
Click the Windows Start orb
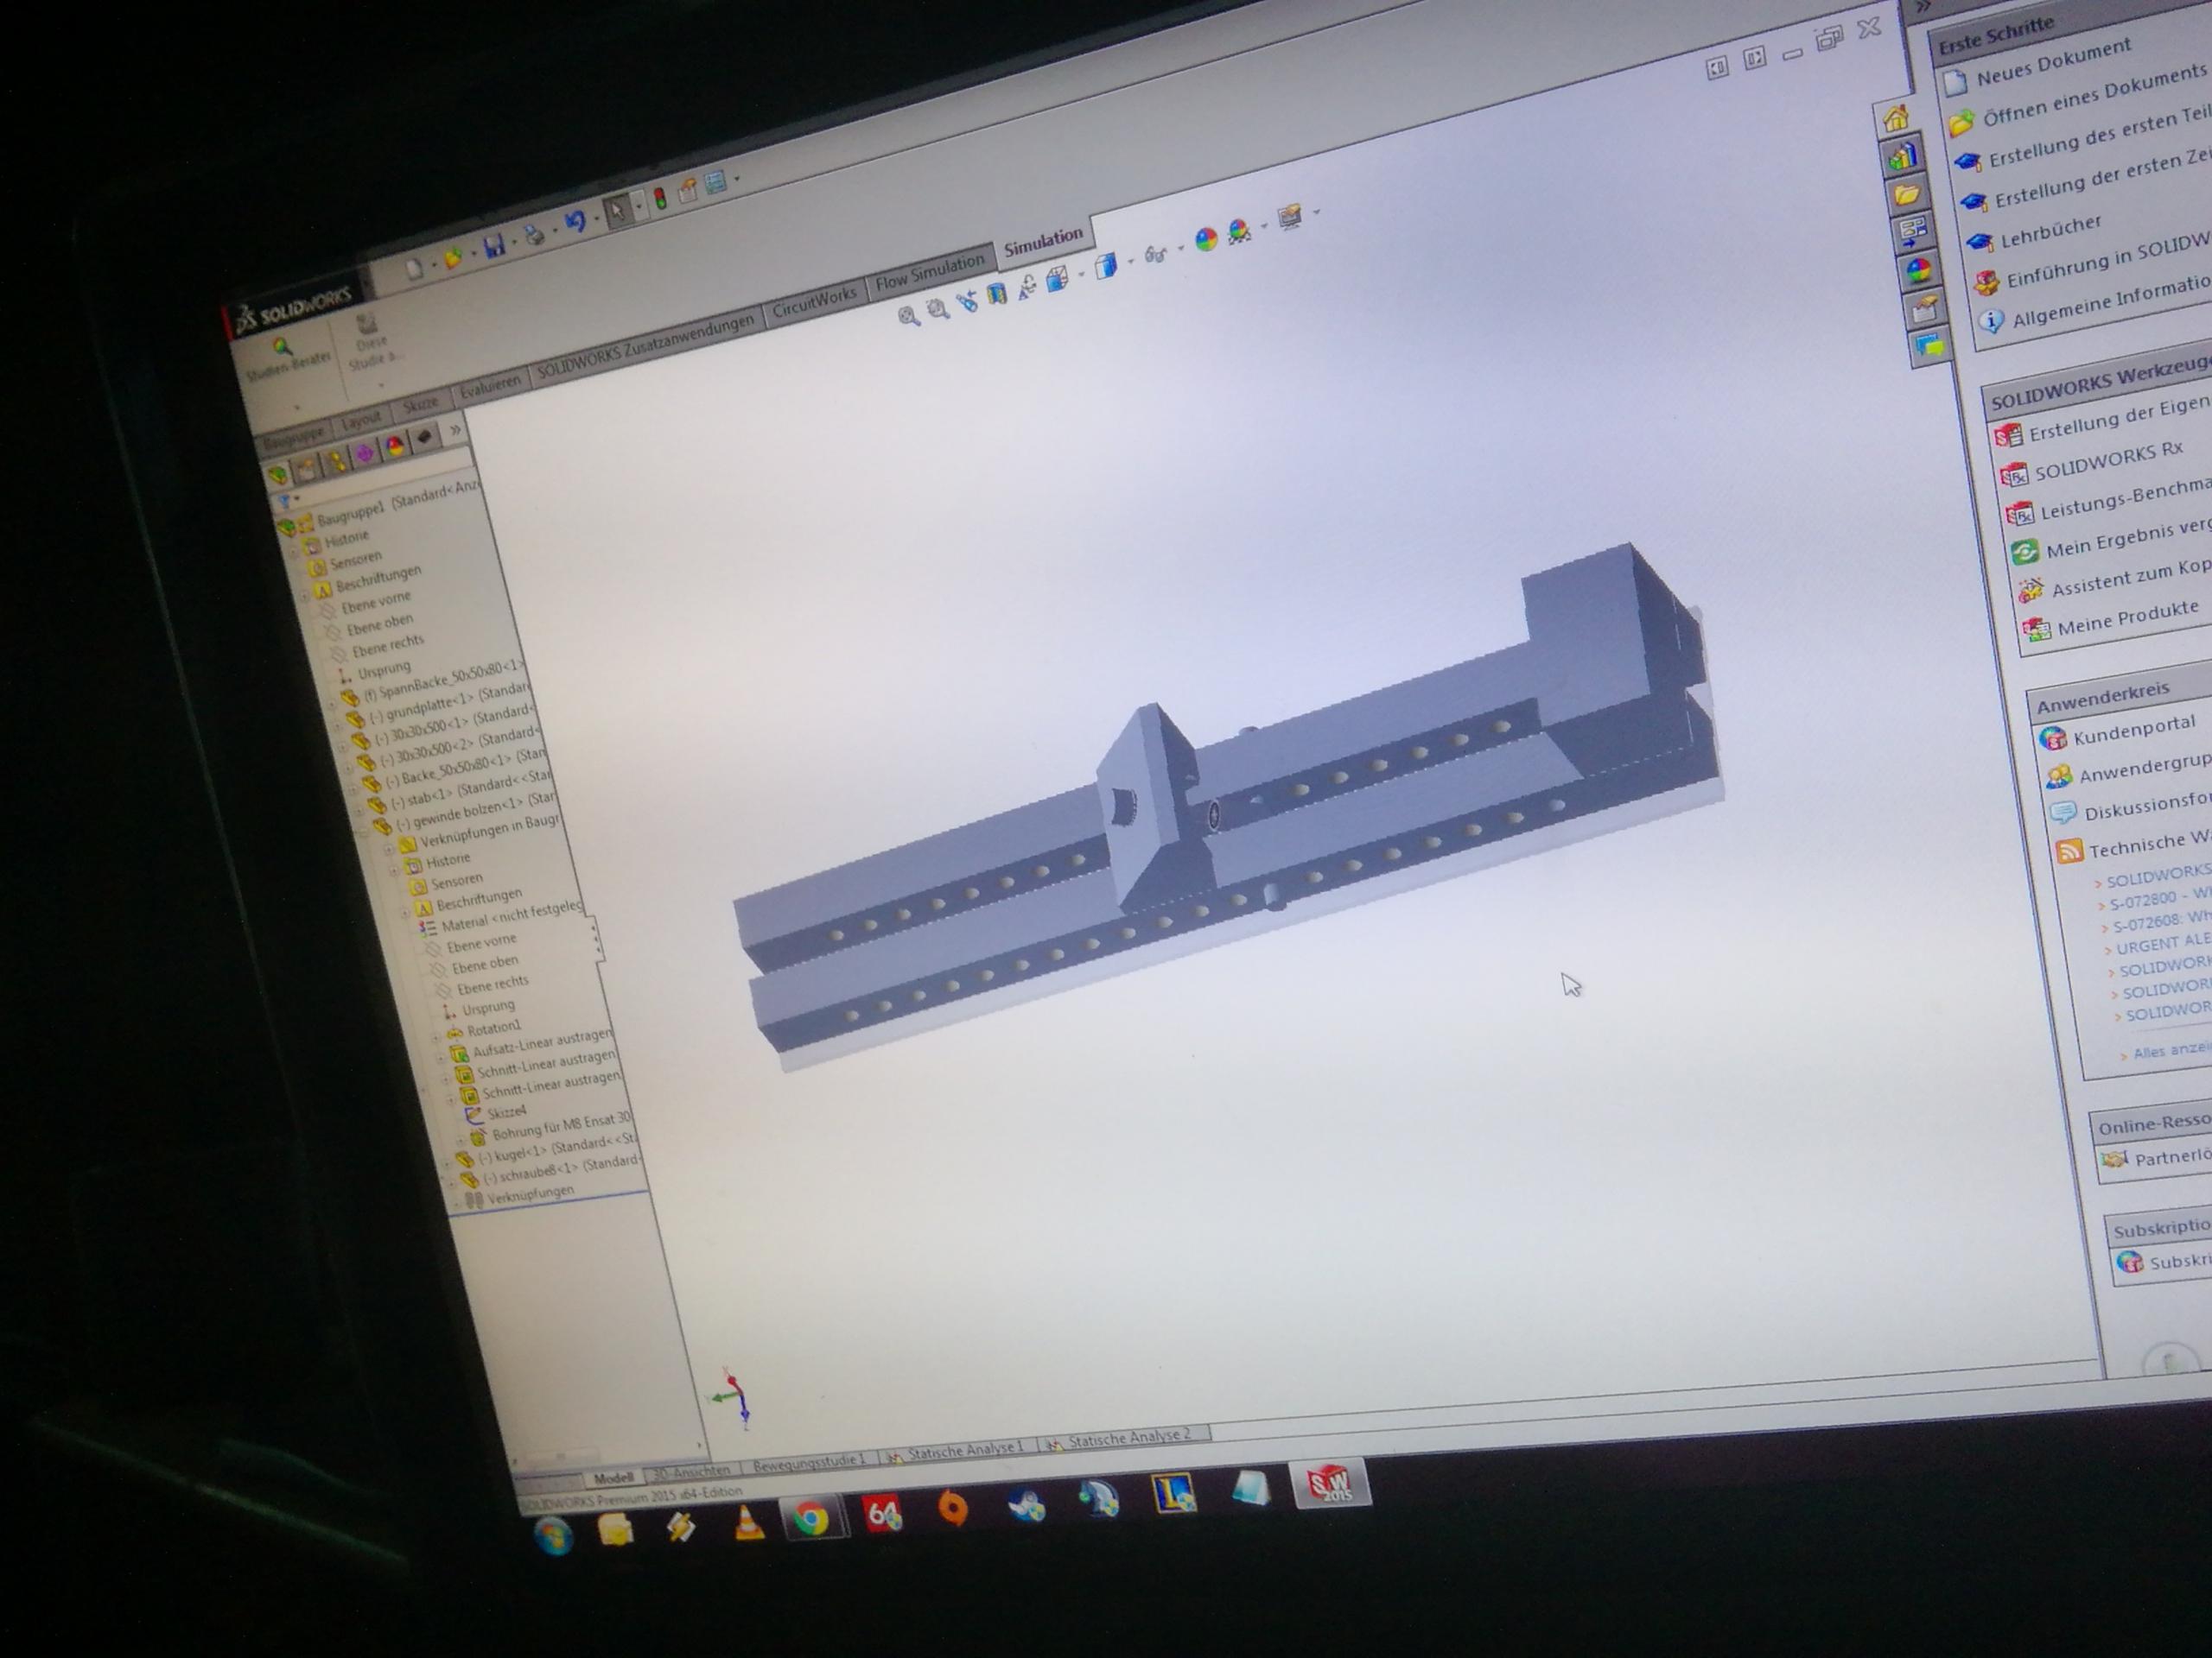(x=553, y=1535)
